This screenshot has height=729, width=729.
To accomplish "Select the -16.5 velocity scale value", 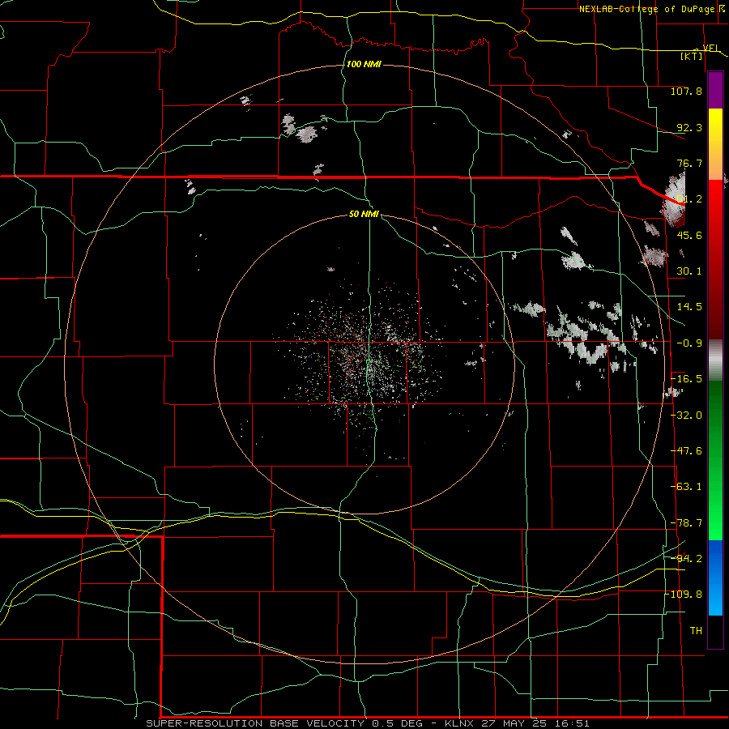I will 686,379.
